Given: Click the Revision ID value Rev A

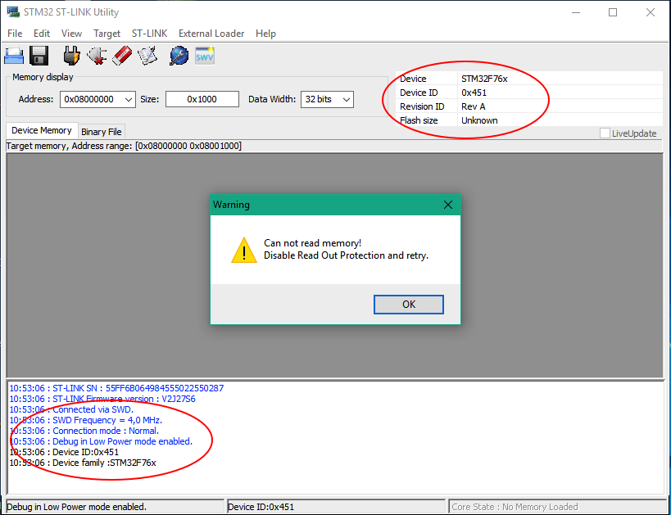Looking at the screenshot, I should [474, 106].
